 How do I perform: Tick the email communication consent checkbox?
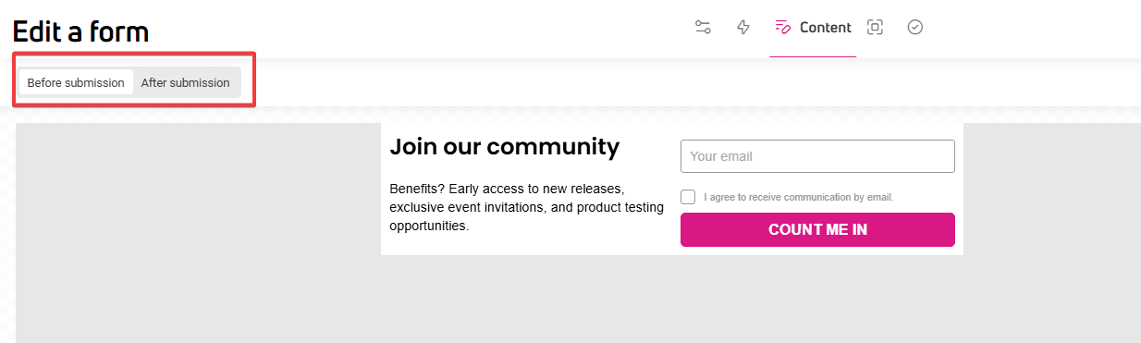pyautogui.click(x=688, y=197)
